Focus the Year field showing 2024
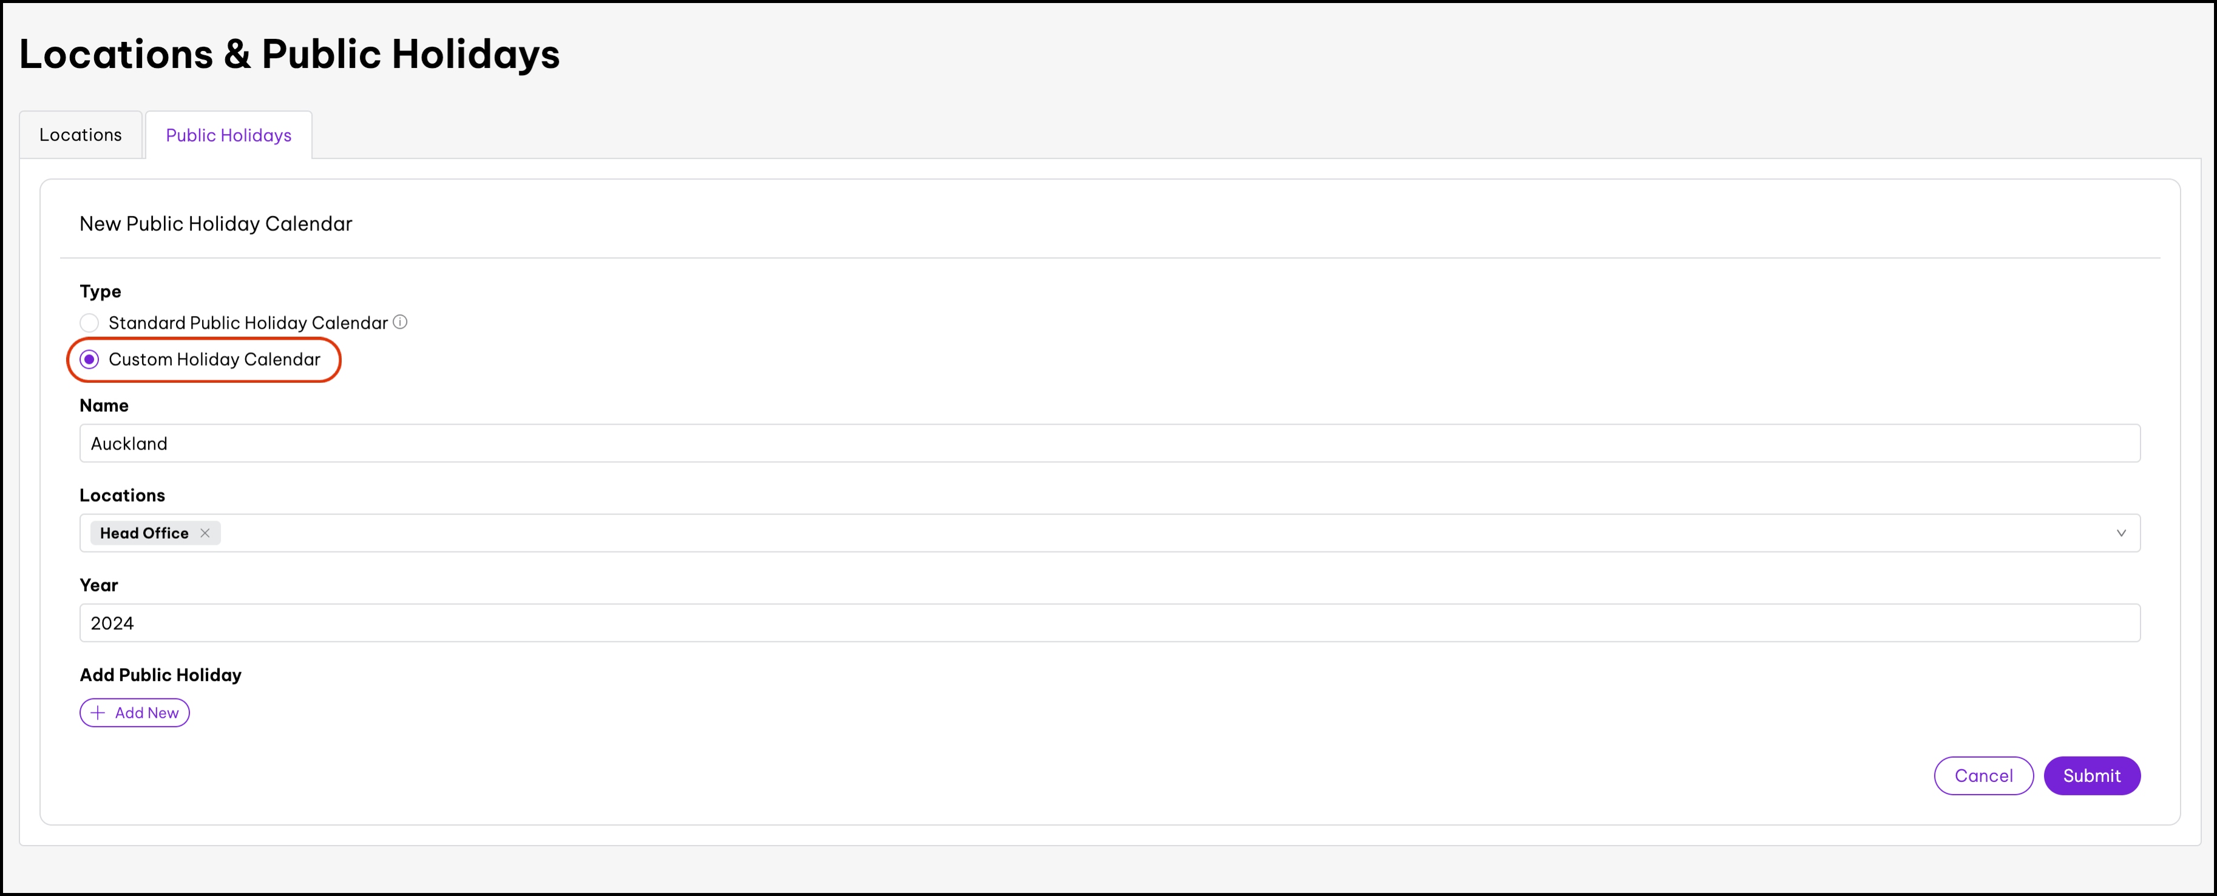This screenshot has width=2217, height=896. point(1108,624)
